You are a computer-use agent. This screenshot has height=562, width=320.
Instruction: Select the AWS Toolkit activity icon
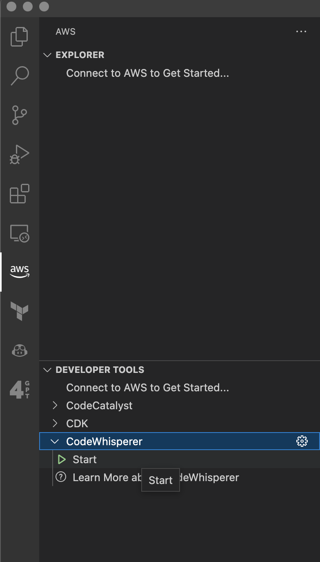tap(19, 271)
